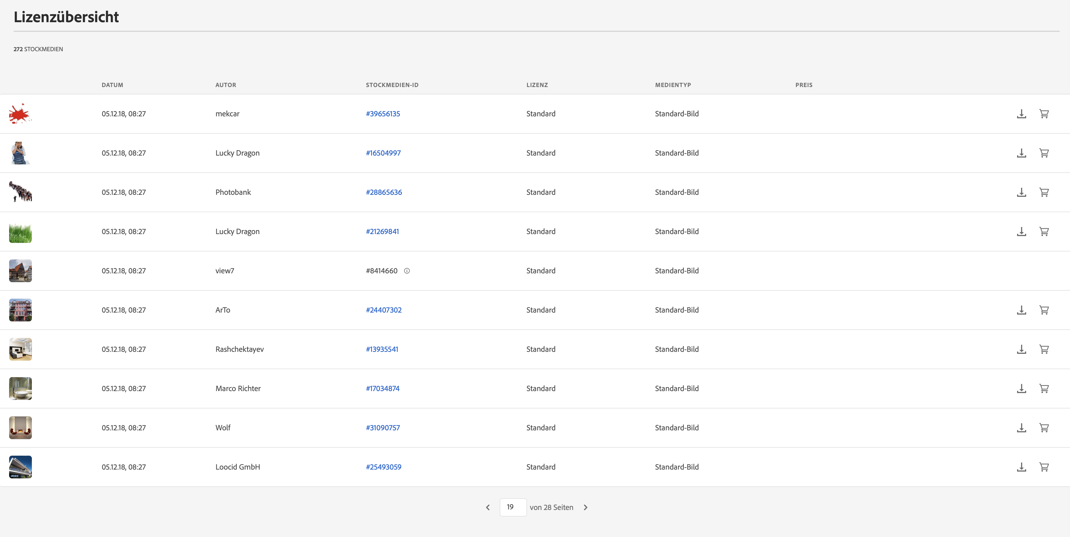Click the green grass thumbnail
1070x537 pixels.
20,232
